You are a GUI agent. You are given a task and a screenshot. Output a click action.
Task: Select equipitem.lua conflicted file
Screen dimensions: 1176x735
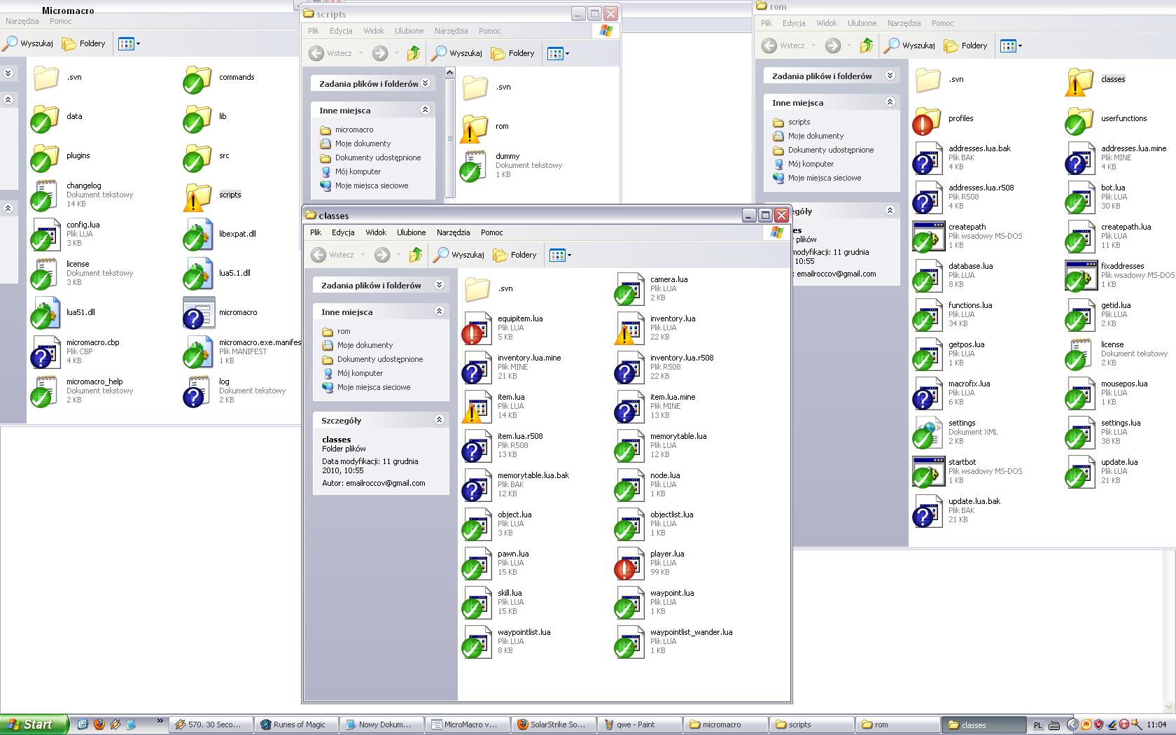[477, 328]
